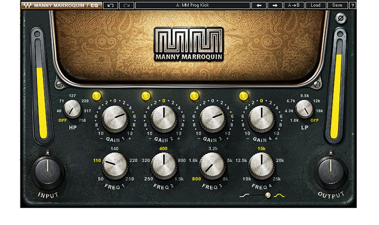Viewport: 379px width, 225px height.
Task: Click the Output level knob
Action: 331,172
